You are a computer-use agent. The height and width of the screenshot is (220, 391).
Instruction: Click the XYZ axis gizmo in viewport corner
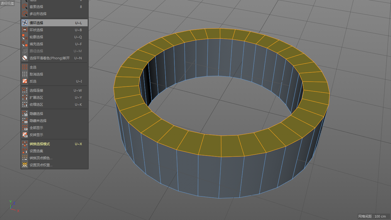click(14, 206)
